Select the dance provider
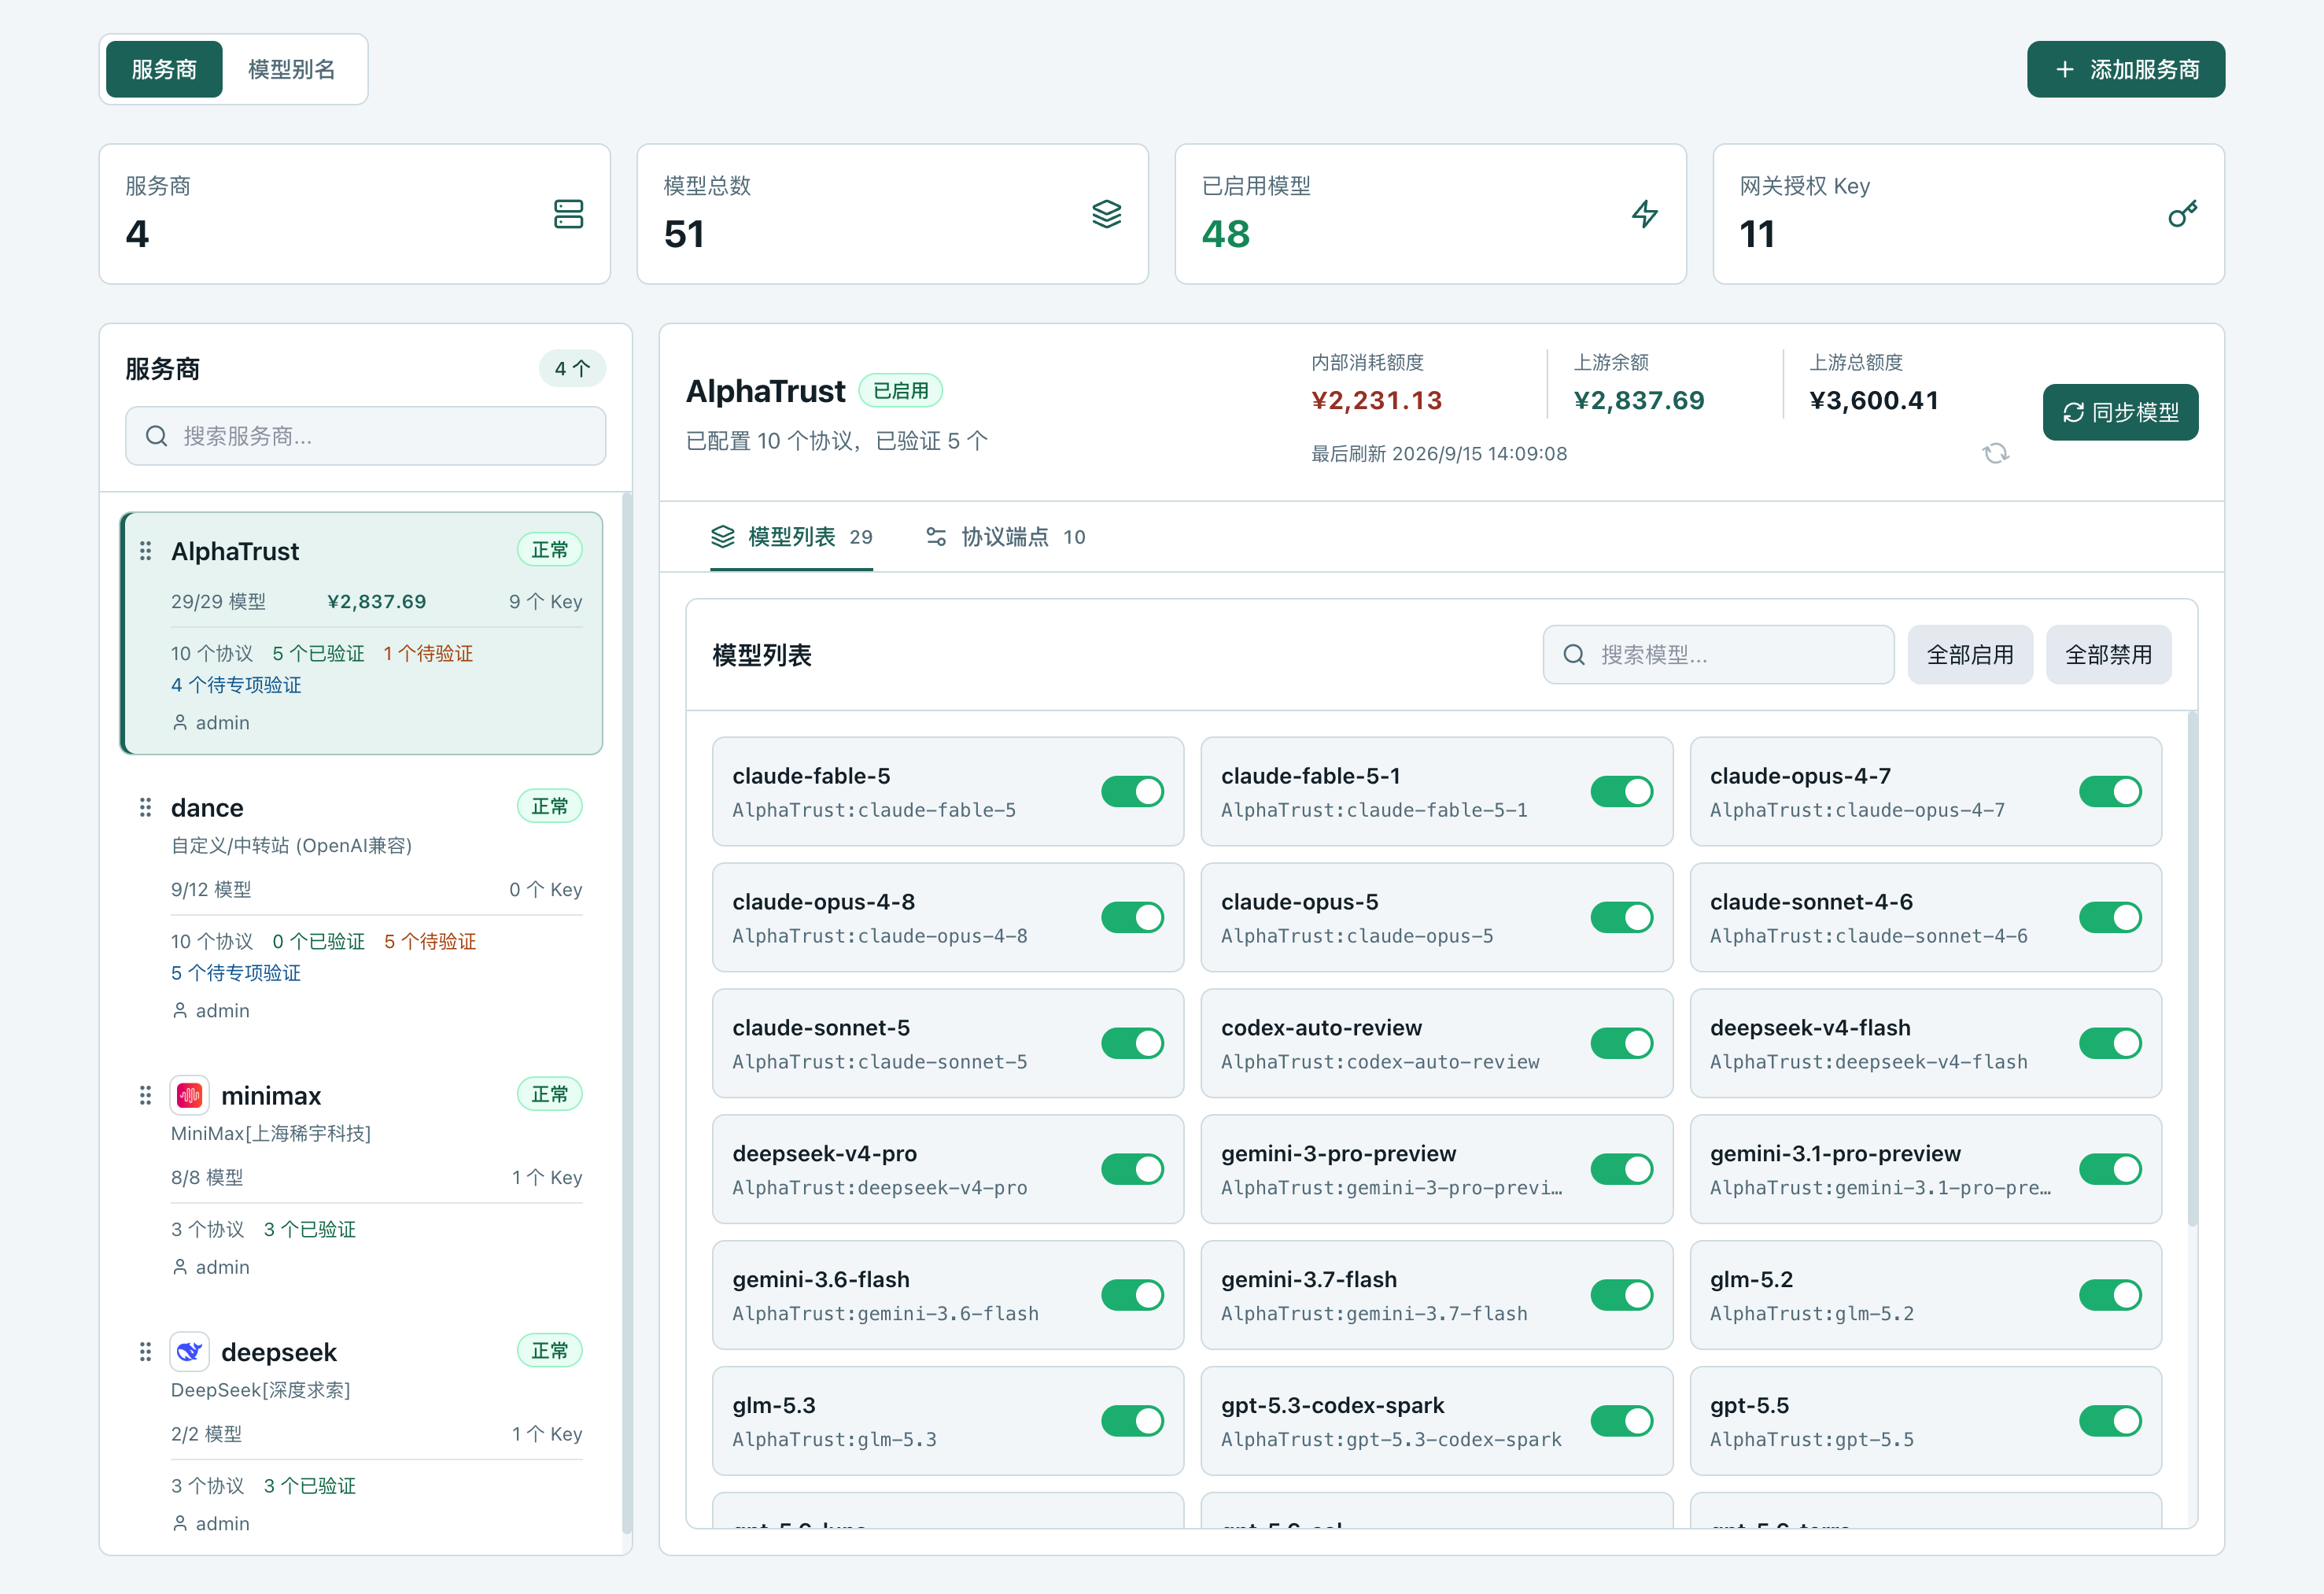Image resolution: width=2324 pixels, height=1594 pixels. [361, 906]
